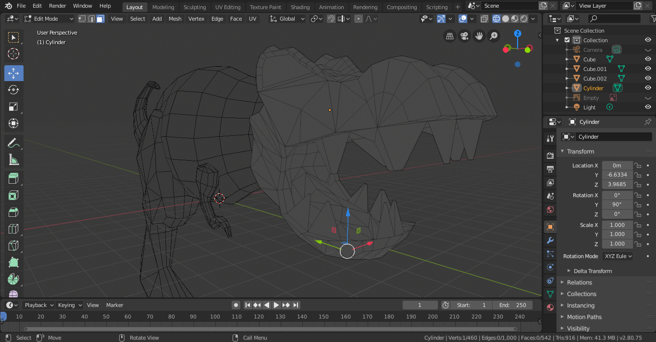Click the End frame 250 field
The height and width of the screenshot is (342, 656).
tap(512, 305)
